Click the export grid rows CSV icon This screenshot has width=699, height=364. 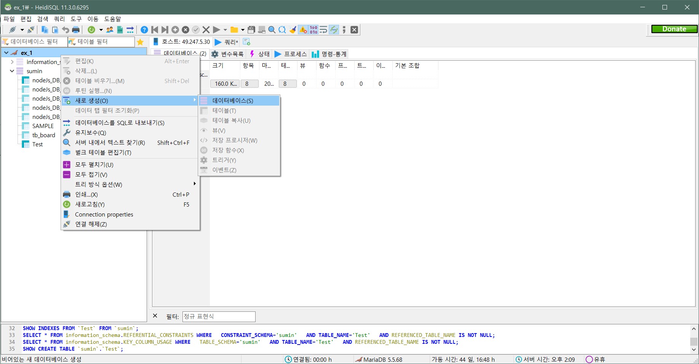(120, 30)
